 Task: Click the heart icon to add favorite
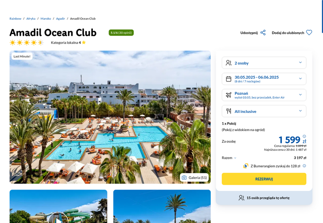(x=309, y=33)
